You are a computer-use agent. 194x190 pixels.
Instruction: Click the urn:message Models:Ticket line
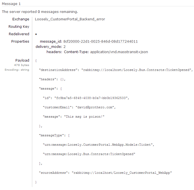point(98,145)
